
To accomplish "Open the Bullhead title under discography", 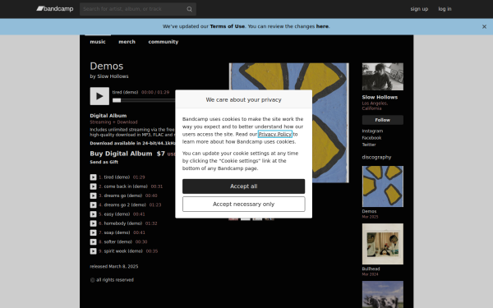I will tap(371, 269).
